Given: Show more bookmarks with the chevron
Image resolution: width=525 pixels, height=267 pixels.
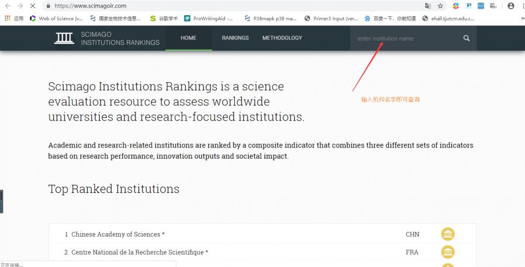Looking at the screenshot, I should click(523, 19).
